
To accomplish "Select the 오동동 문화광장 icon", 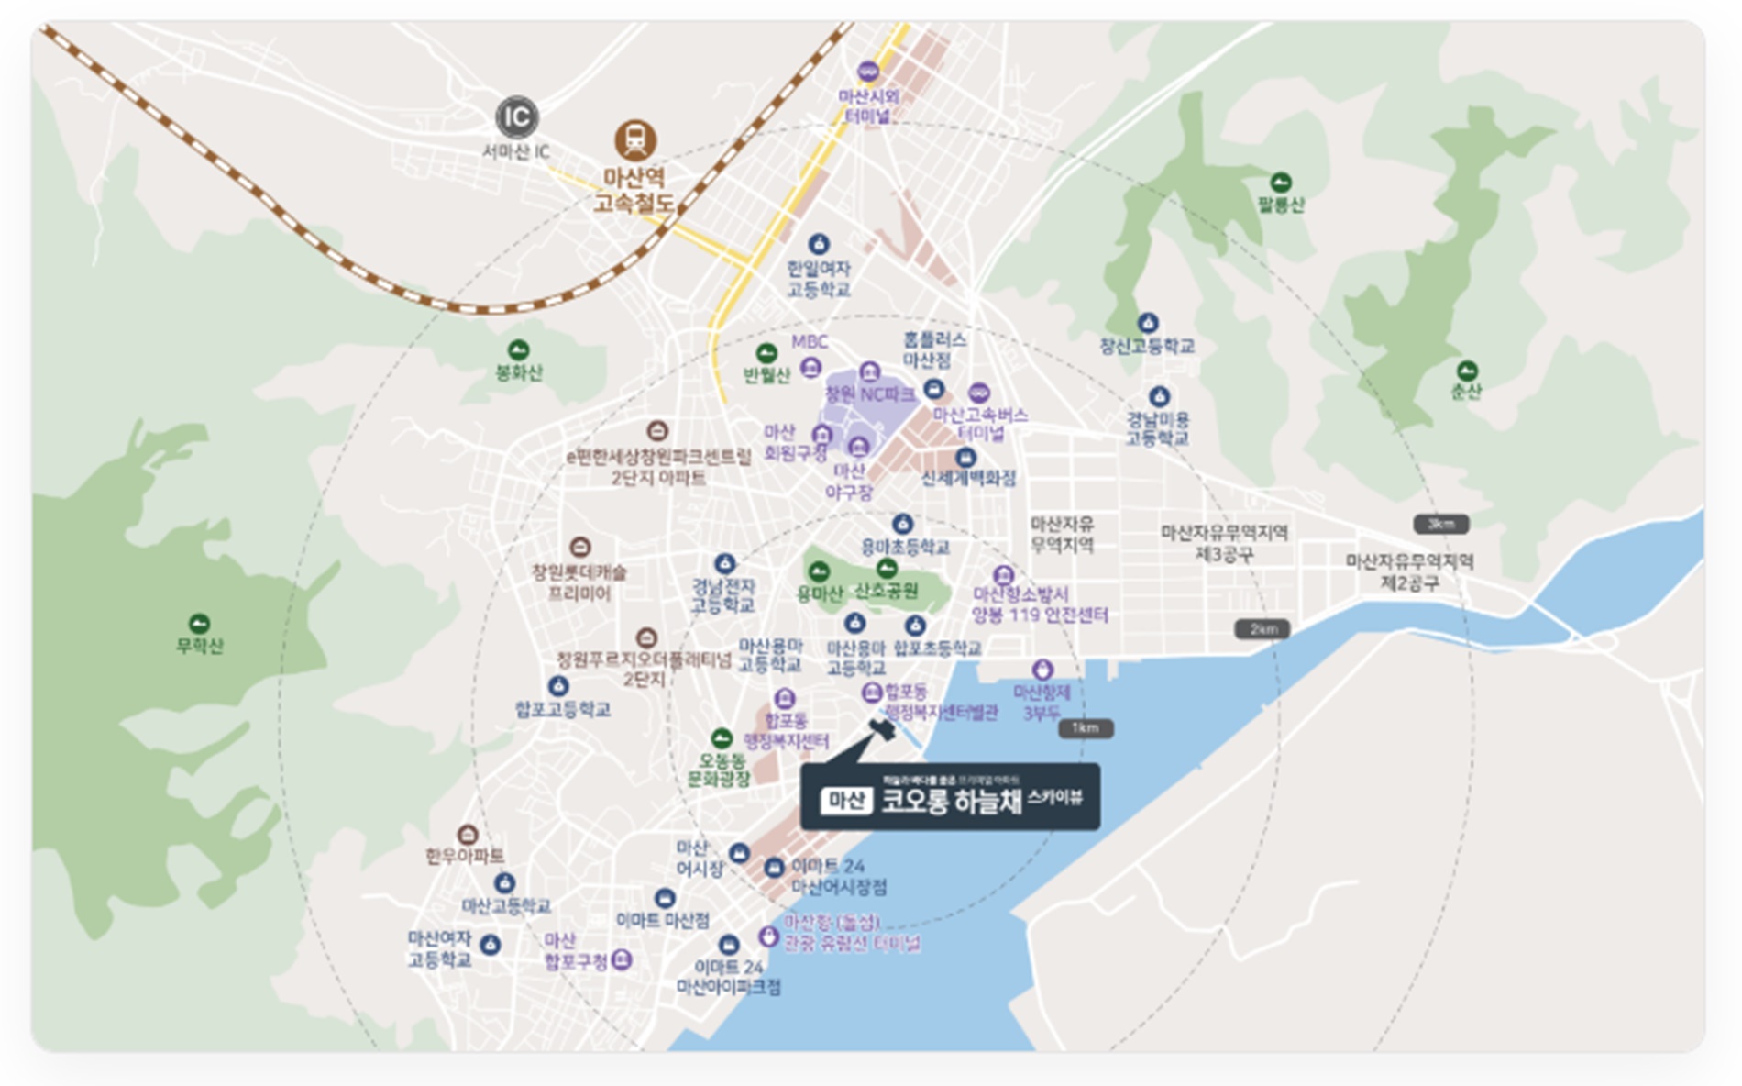I will click(722, 738).
